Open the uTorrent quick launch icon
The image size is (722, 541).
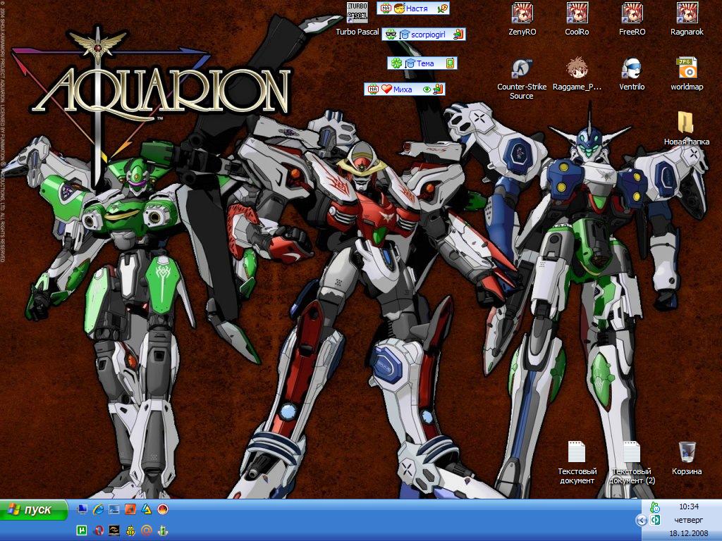click(x=82, y=530)
